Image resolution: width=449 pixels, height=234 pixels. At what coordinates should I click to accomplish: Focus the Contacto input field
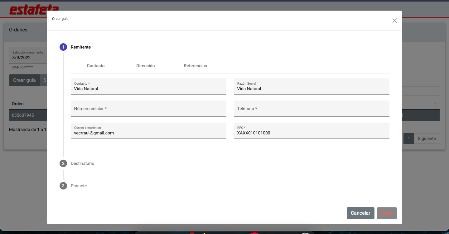[148, 87]
